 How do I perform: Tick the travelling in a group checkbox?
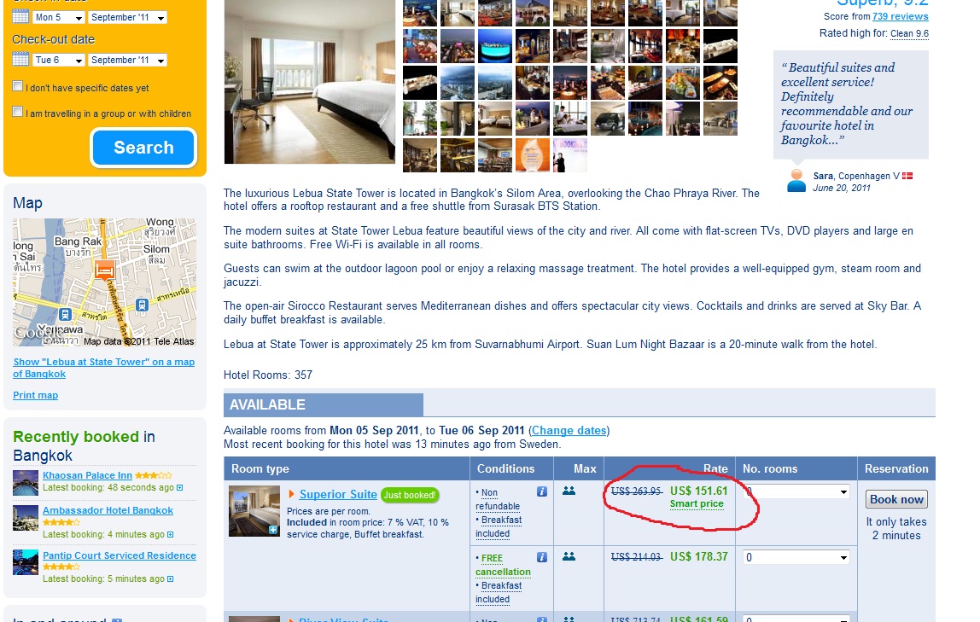pos(18,112)
